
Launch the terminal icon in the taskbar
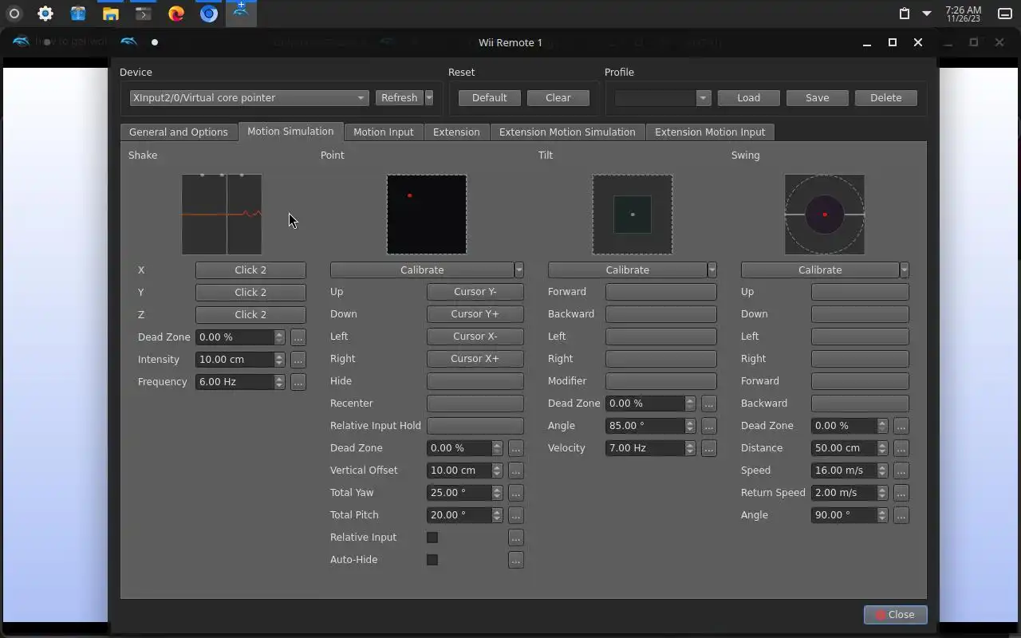(143, 14)
